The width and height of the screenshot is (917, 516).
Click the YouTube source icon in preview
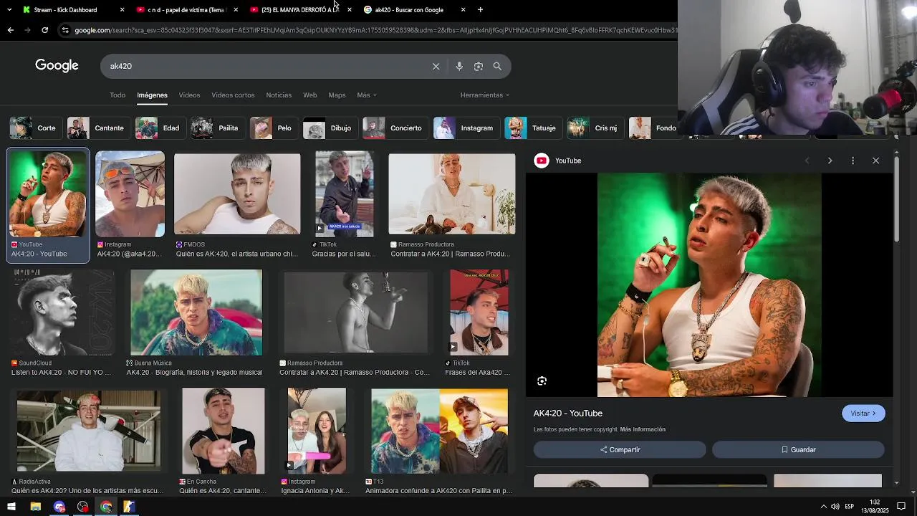click(542, 161)
